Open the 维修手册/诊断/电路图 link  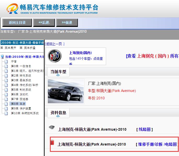pyautogui.click(x=157, y=144)
